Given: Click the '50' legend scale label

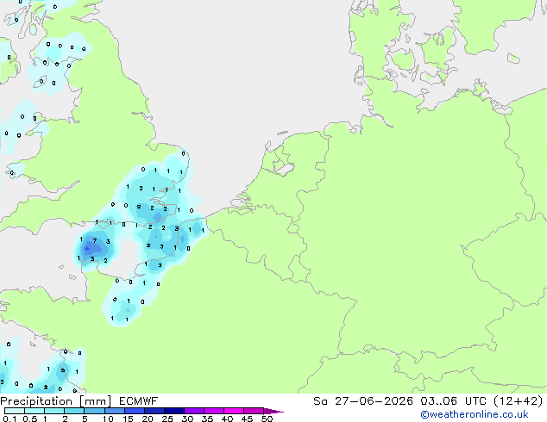Looking at the screenshot, I should click(267, 419).
